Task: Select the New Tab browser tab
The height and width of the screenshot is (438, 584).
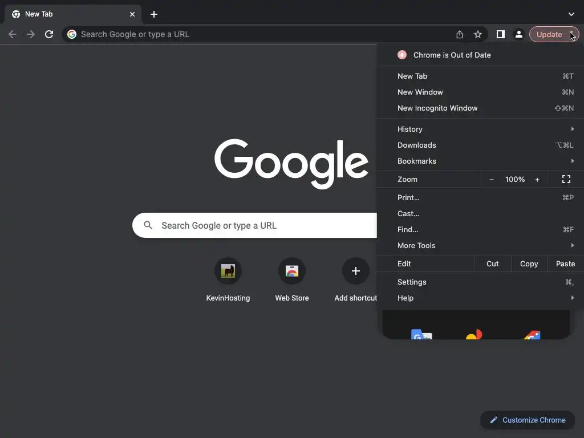Action: 72,14
